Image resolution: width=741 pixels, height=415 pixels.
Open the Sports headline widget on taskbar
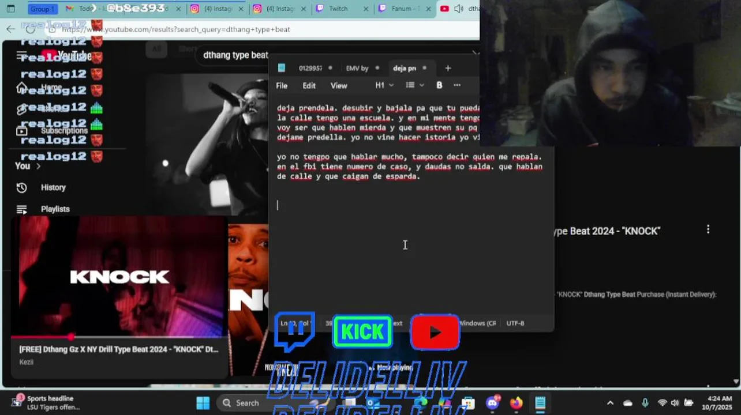46,402
